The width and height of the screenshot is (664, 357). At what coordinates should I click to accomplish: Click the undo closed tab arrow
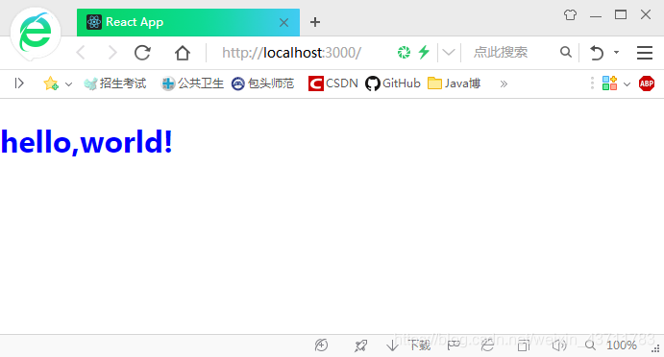[x=597, y=53]
